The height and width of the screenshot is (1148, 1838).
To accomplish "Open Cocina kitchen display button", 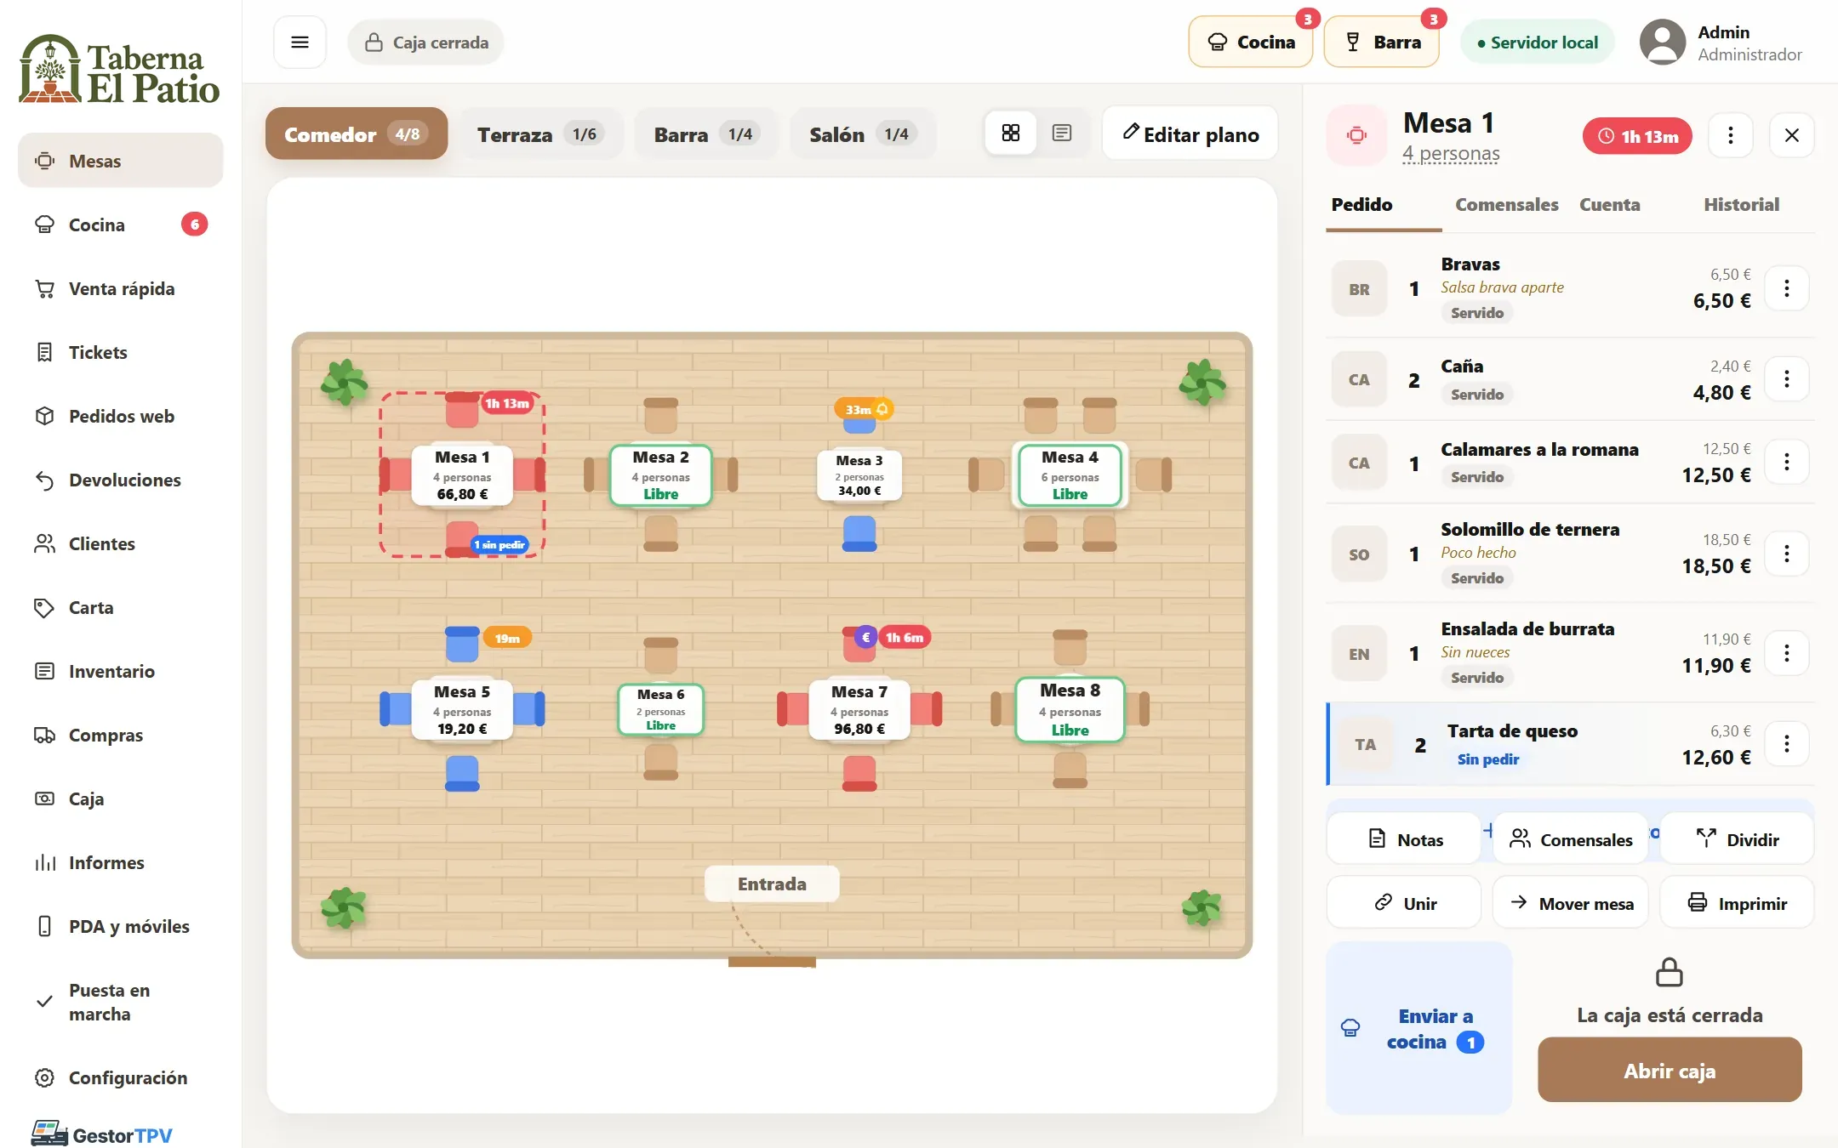I will pyautogui.click(x=1250, y=42).
